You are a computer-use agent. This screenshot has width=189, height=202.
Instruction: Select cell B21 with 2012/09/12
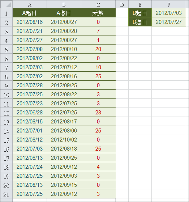point(64,194)
